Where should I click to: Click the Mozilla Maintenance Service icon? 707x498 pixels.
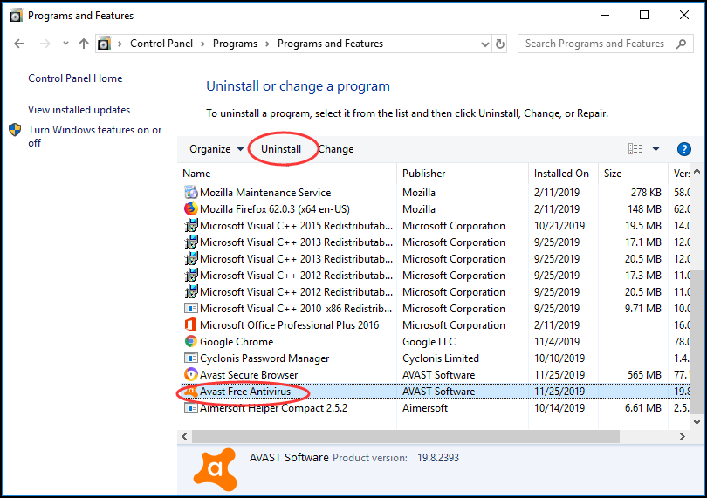point(191,193)
